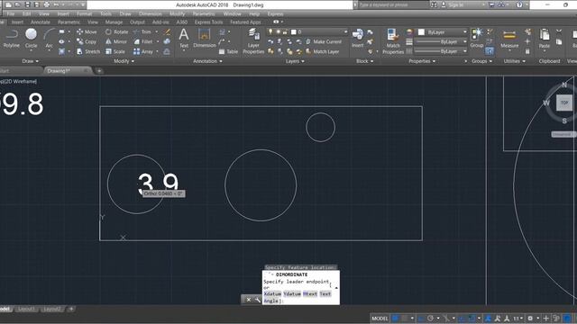
Task: Close the command line window
Action: point(249,300)
